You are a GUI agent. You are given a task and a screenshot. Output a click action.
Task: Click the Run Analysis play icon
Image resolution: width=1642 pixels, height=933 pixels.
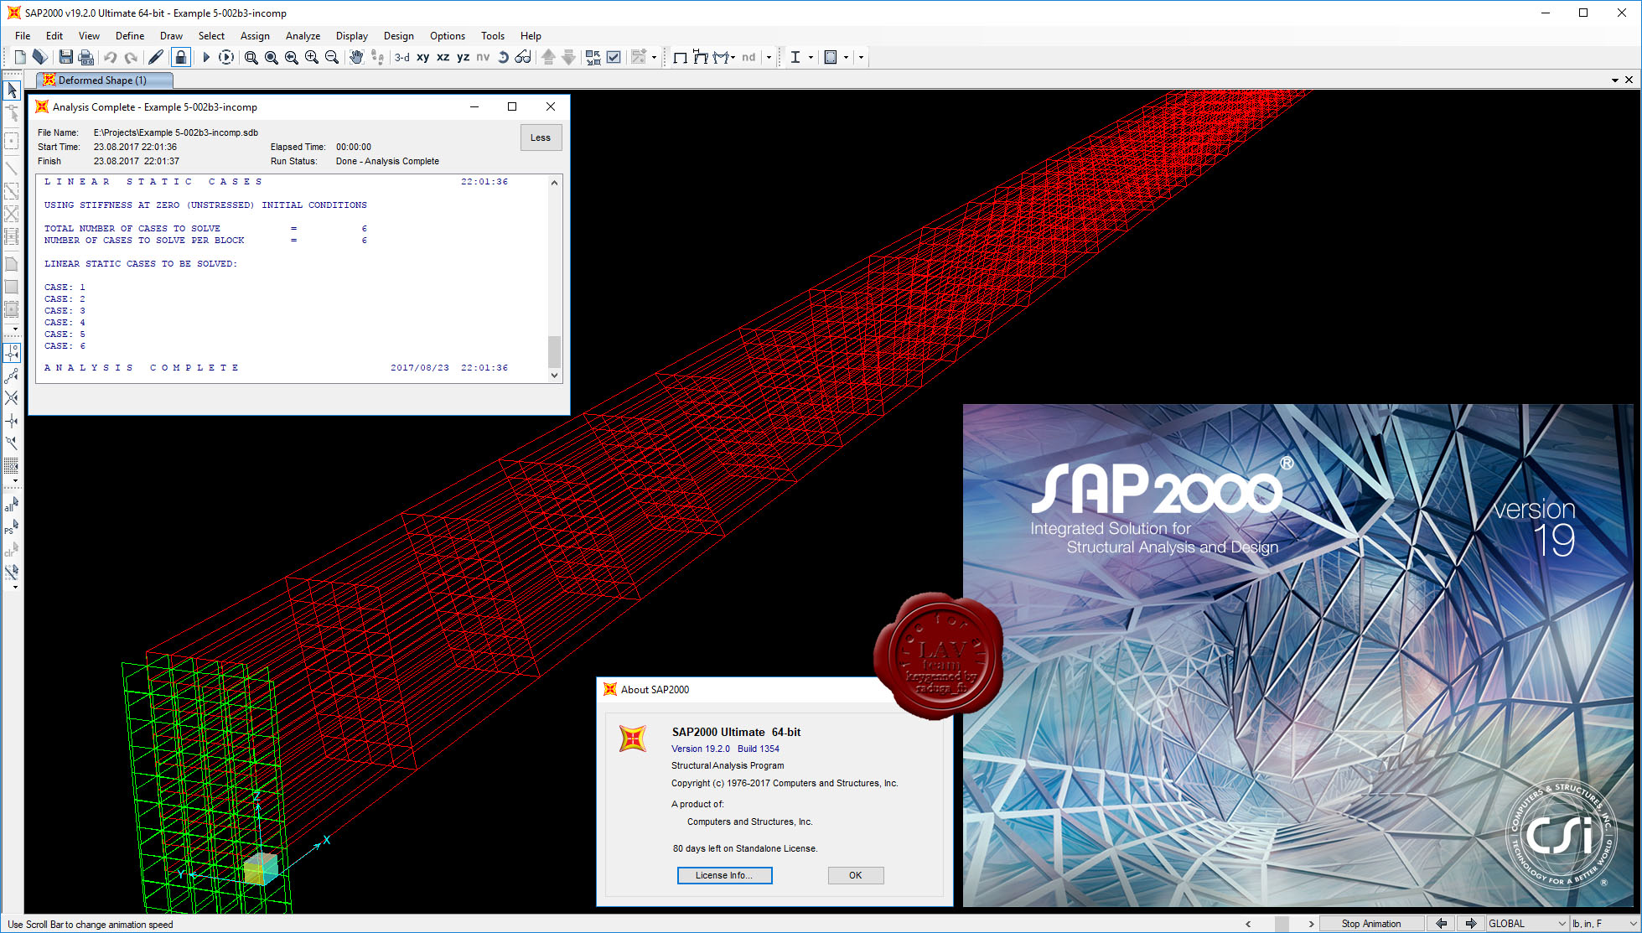(x=206, y=57)
